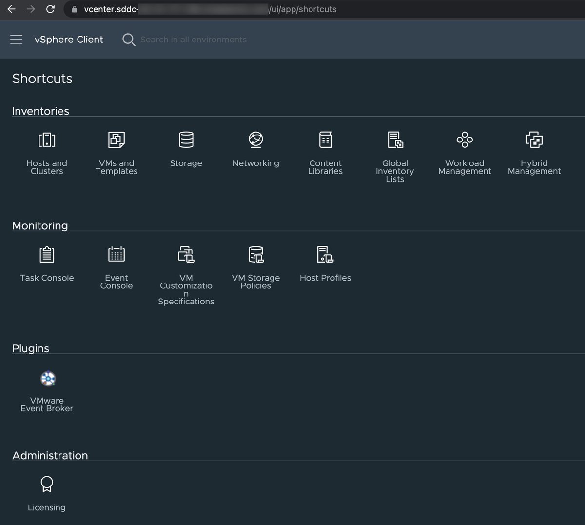Open the Task Console clipboard icon
The image size is (585, 525).
click(47, 254)
